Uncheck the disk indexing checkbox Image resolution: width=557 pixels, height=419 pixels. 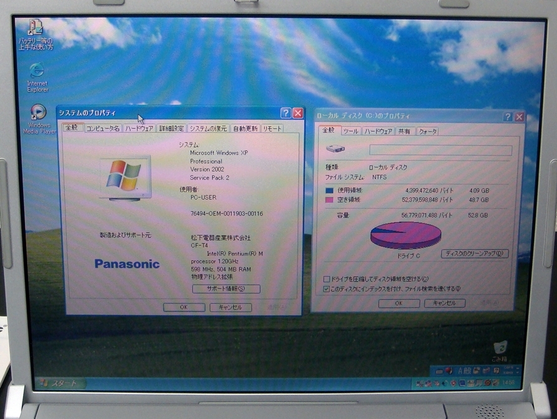(326, 289)
